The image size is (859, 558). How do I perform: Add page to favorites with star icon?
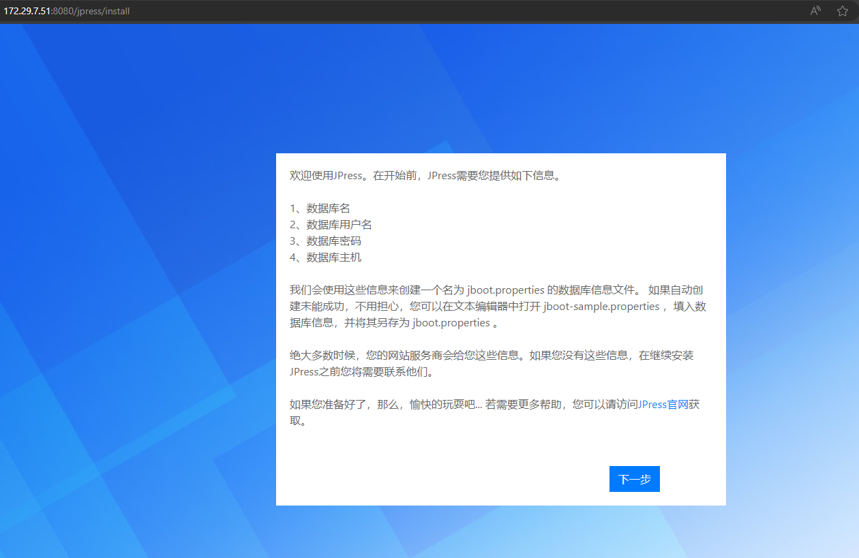[843, 11]
